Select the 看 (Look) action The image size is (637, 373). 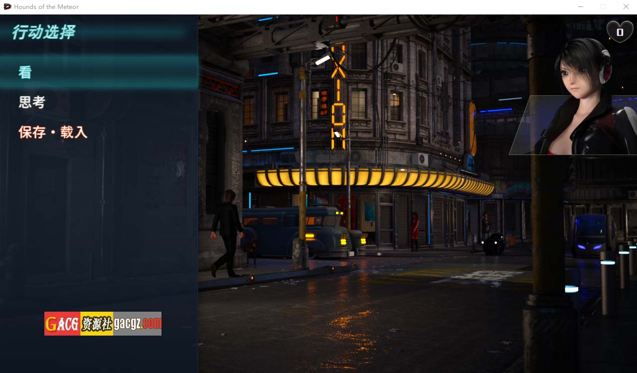pos(25,73)
